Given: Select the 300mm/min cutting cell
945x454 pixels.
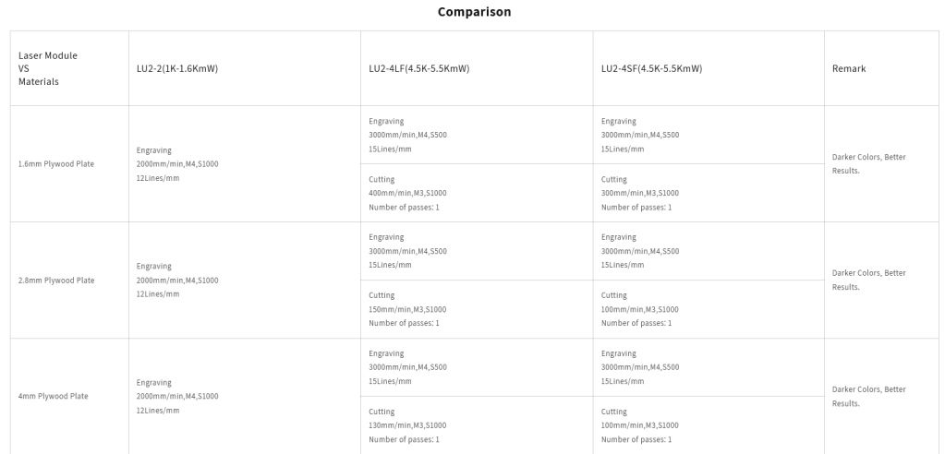Looking at the screenshot, I should [640, 193].
